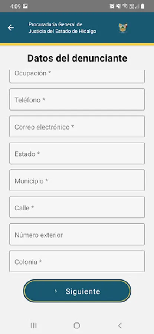Tap Android back navigation chevron

click(120, 325)
